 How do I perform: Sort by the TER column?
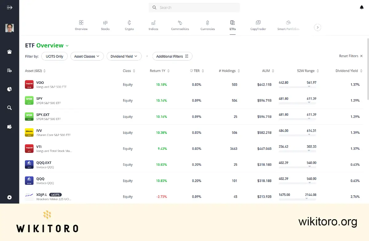[197, 71]
